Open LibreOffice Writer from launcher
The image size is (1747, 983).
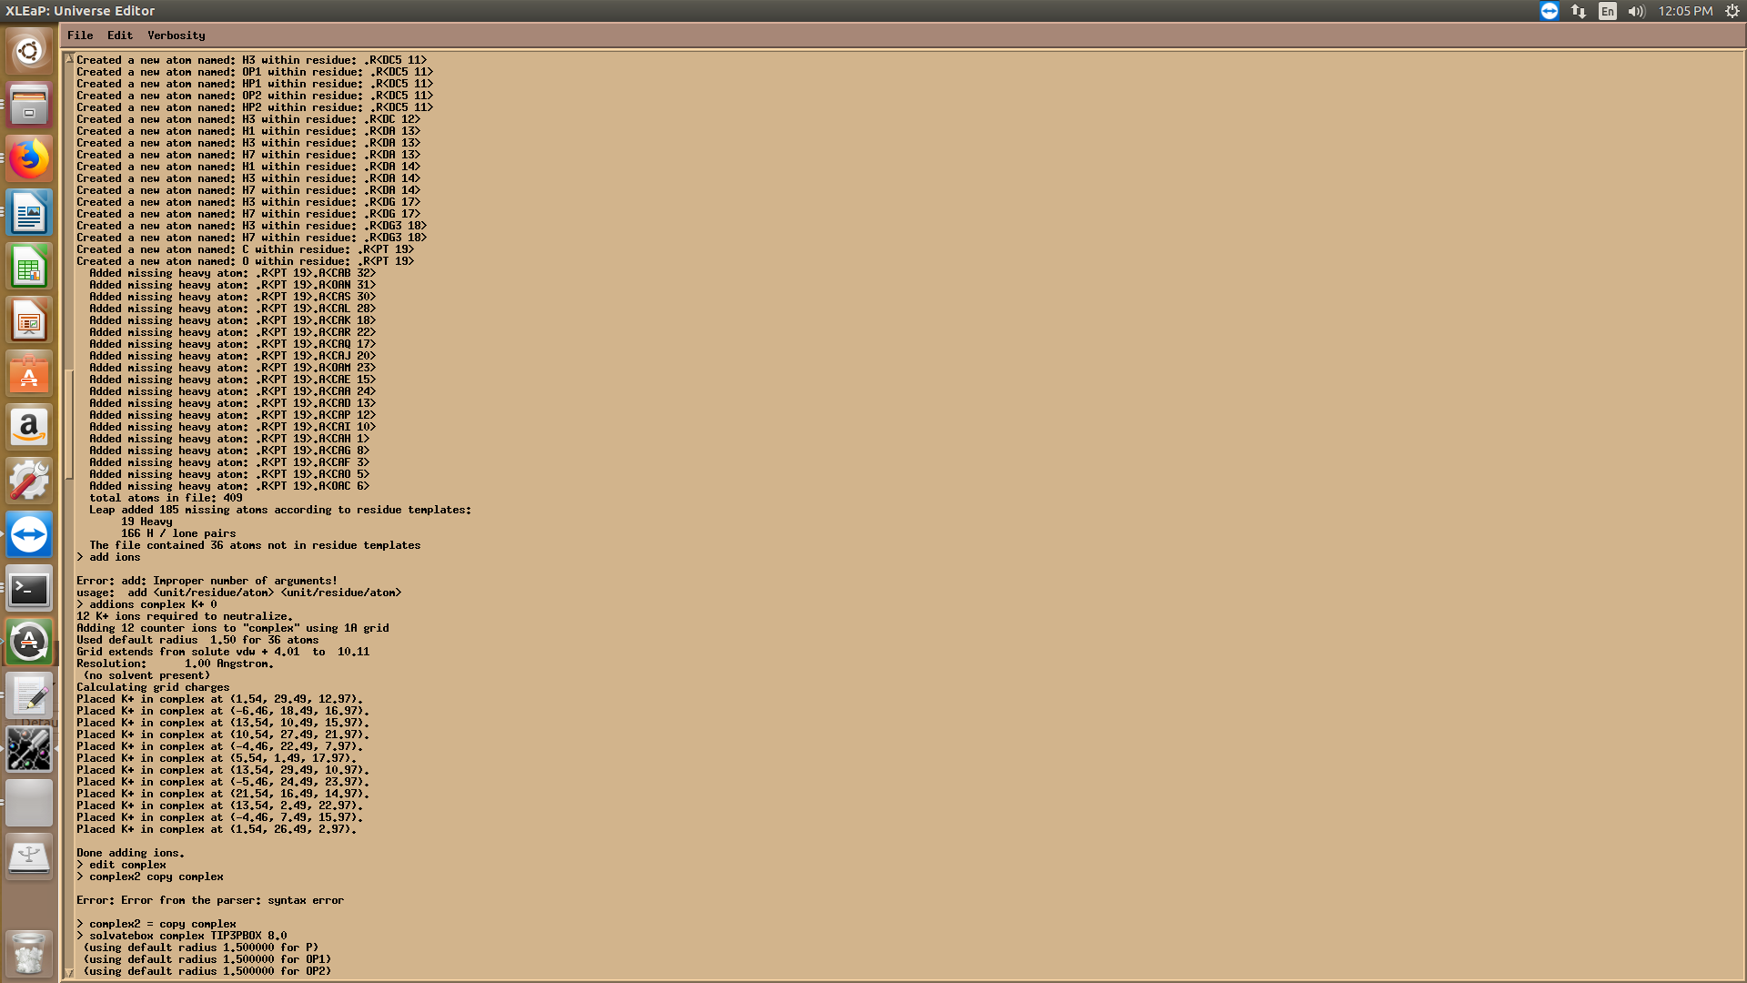tap(29, 213)
